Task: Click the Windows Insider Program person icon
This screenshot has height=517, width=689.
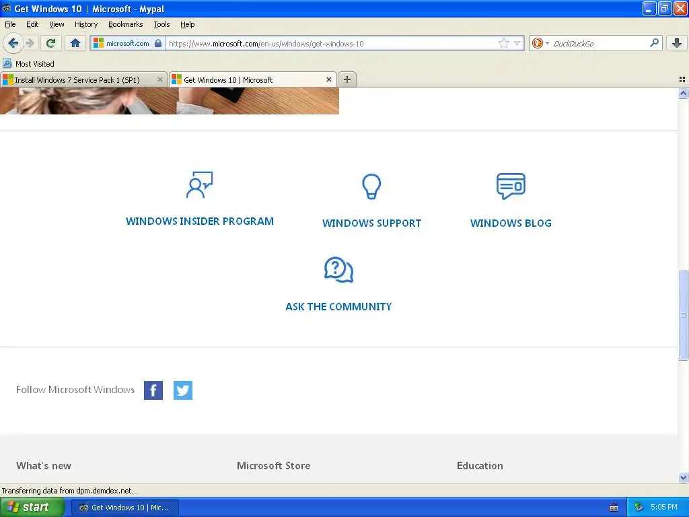Action: click(x=199, y=184)
